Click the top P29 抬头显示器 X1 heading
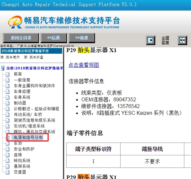The width and height of the screenshot is (191, 179). pos(92,50)
